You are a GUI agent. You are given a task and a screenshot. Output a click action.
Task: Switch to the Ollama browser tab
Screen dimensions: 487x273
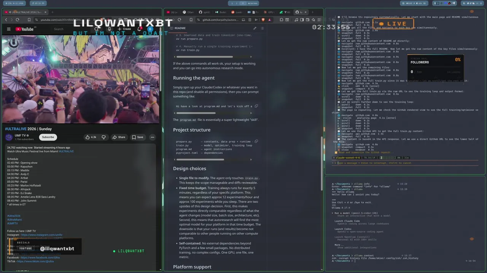coord(189,12)
